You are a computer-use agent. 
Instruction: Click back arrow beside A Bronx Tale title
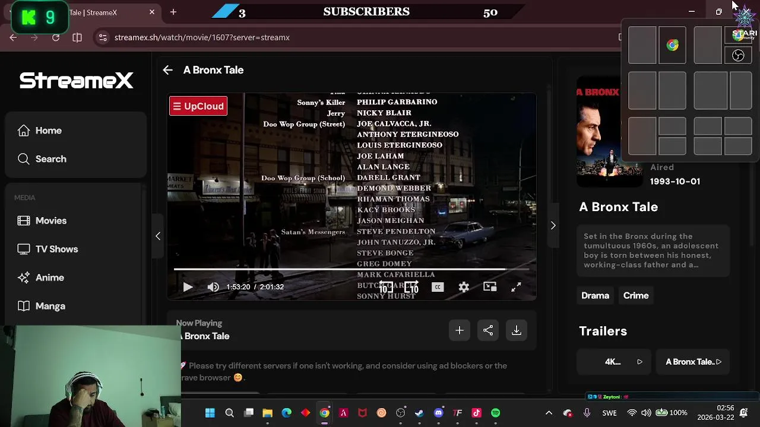coord(168,70)
